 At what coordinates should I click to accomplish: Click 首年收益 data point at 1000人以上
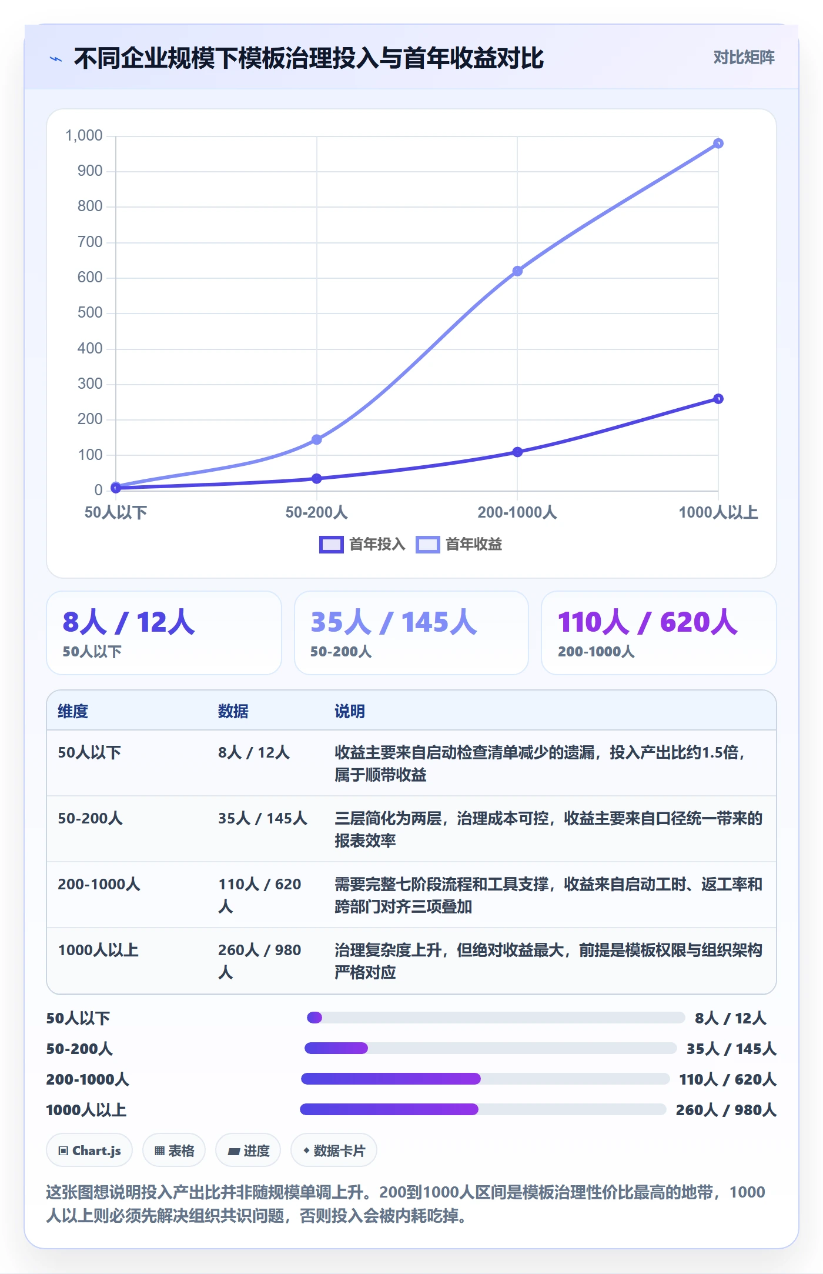718,144
